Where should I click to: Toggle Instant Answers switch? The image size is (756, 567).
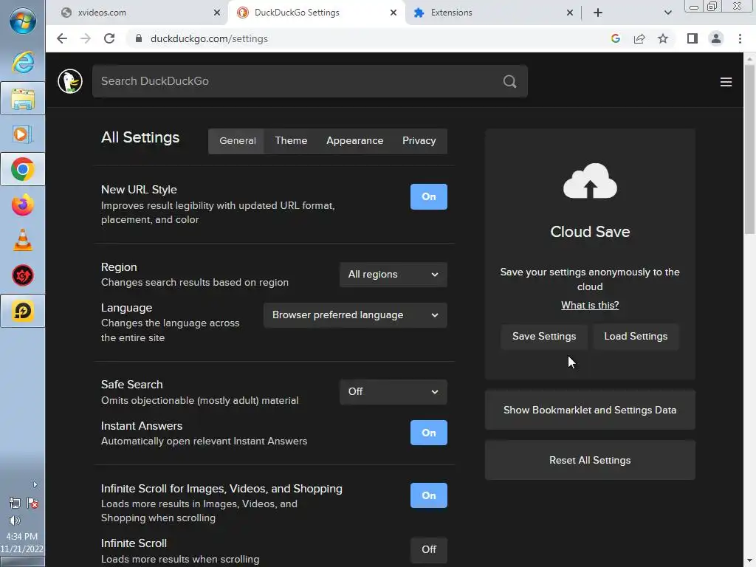click(x=429, y=433)
